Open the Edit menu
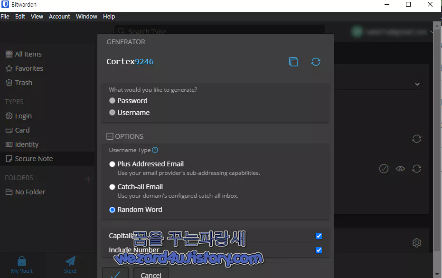This screenshot has height=278, width=442. tap(20, 16)
